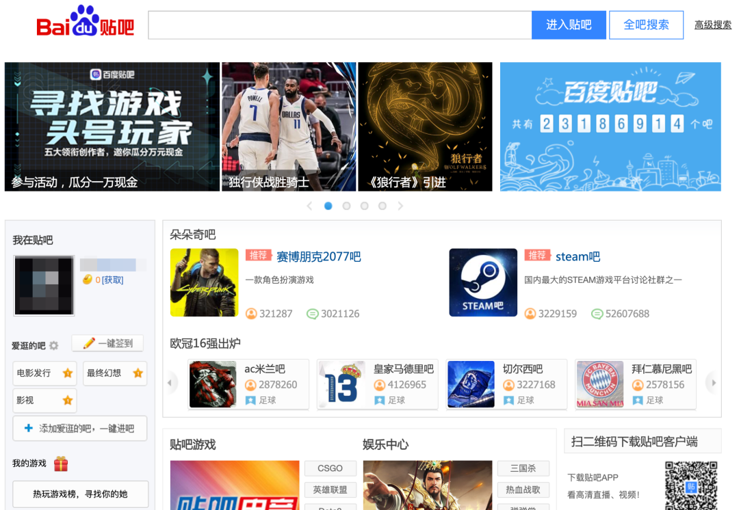Screen dimensions: 739x510
Task: Click the 获取 coins link
Action: (x=113, y=280)
